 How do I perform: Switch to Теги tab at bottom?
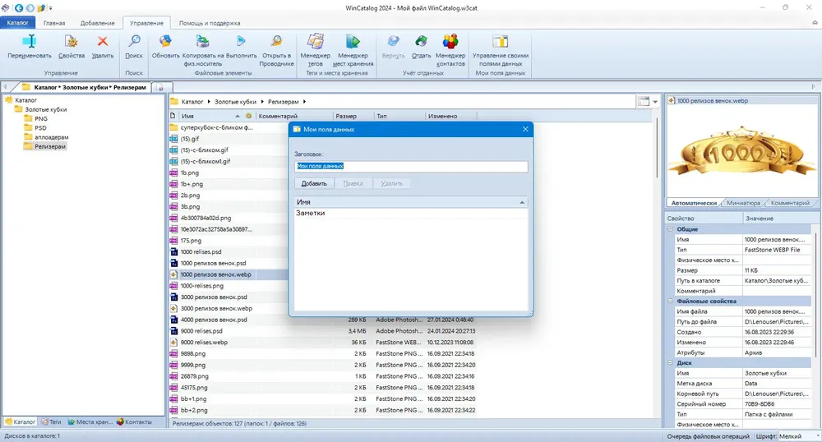pos(51,421)
